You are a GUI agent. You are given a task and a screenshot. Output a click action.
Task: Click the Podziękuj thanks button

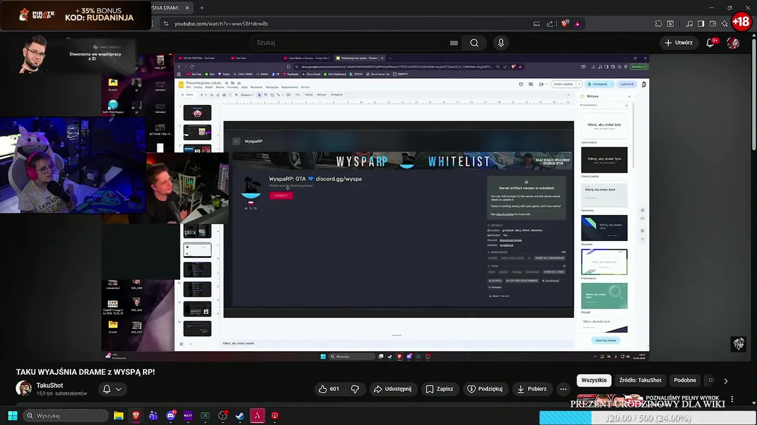(485, 389)
